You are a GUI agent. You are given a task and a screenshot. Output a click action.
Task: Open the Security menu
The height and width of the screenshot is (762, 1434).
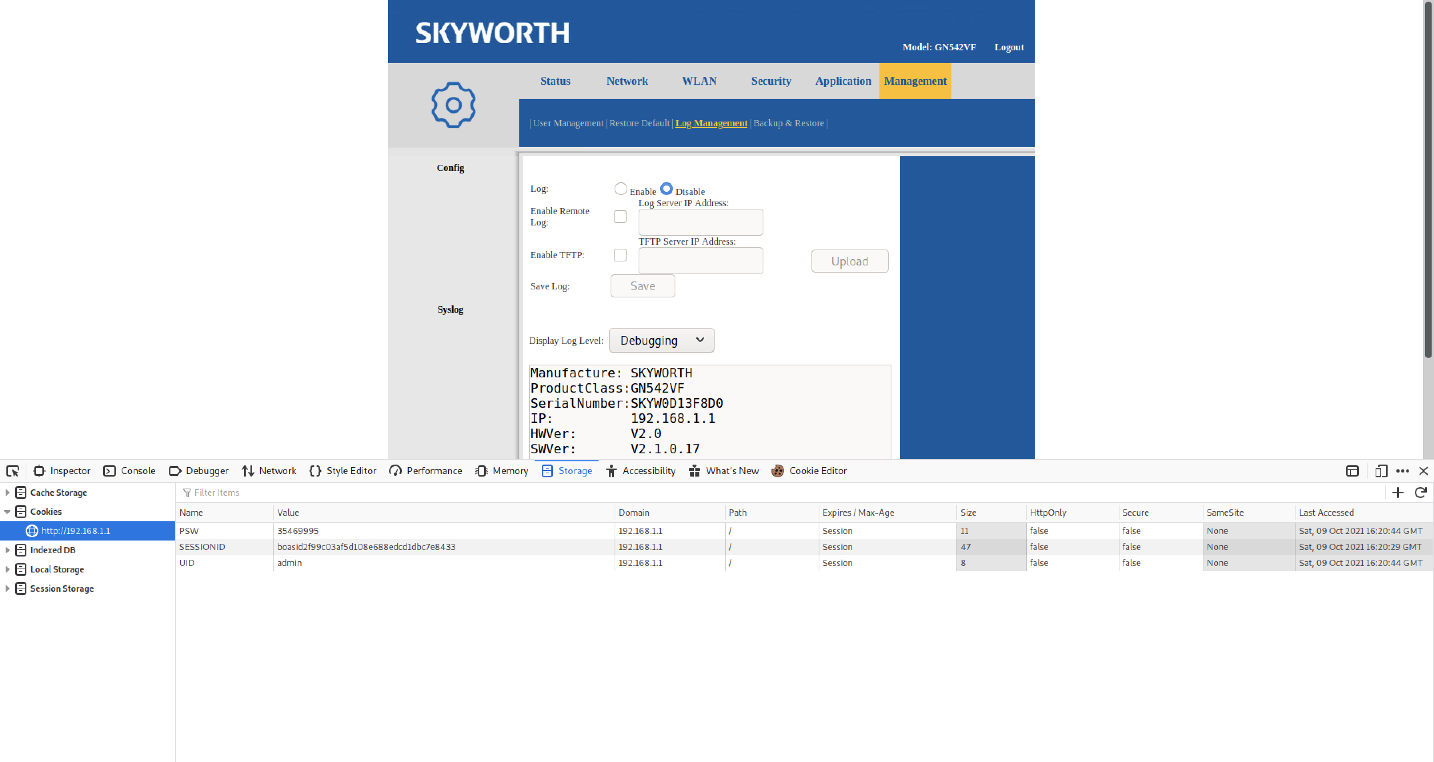pyautogui.click(x=771, y=81)
